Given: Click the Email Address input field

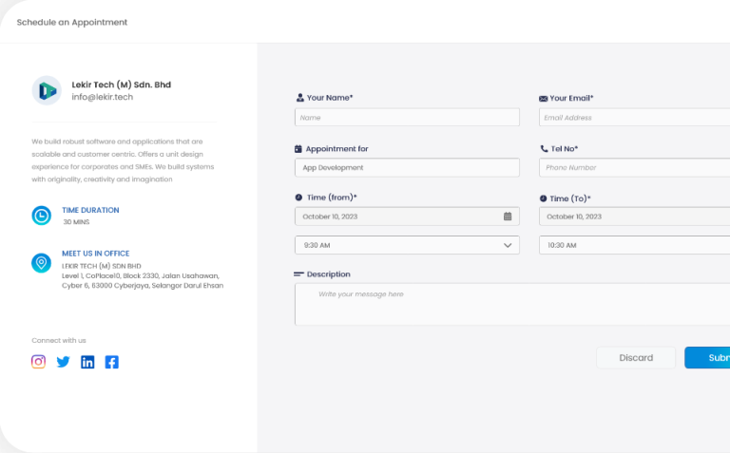Looking at the screenshot, I should click(632, 118).
